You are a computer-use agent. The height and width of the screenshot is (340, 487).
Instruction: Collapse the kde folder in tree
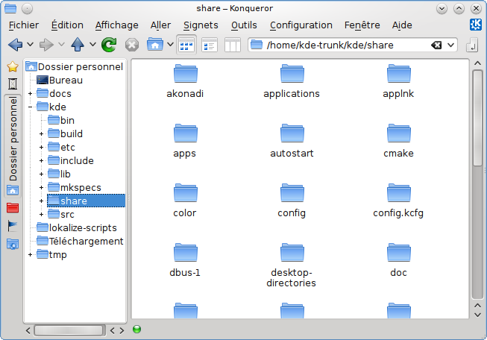tap(30, 107)
